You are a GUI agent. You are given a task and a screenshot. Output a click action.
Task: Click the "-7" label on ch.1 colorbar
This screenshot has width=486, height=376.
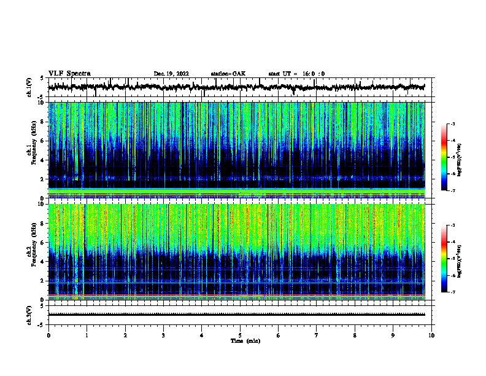(x=453, y=190)
